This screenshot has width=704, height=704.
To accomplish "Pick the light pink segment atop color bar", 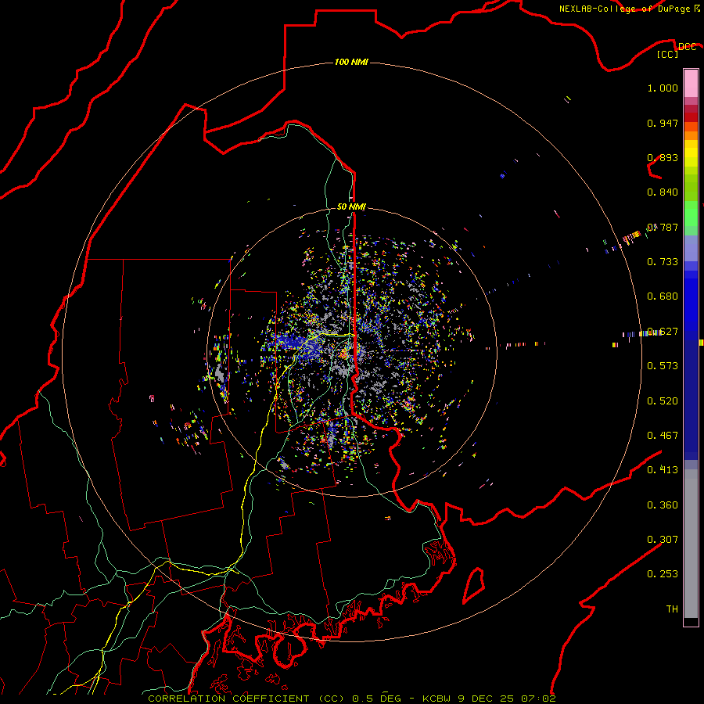I will [691, 84].
